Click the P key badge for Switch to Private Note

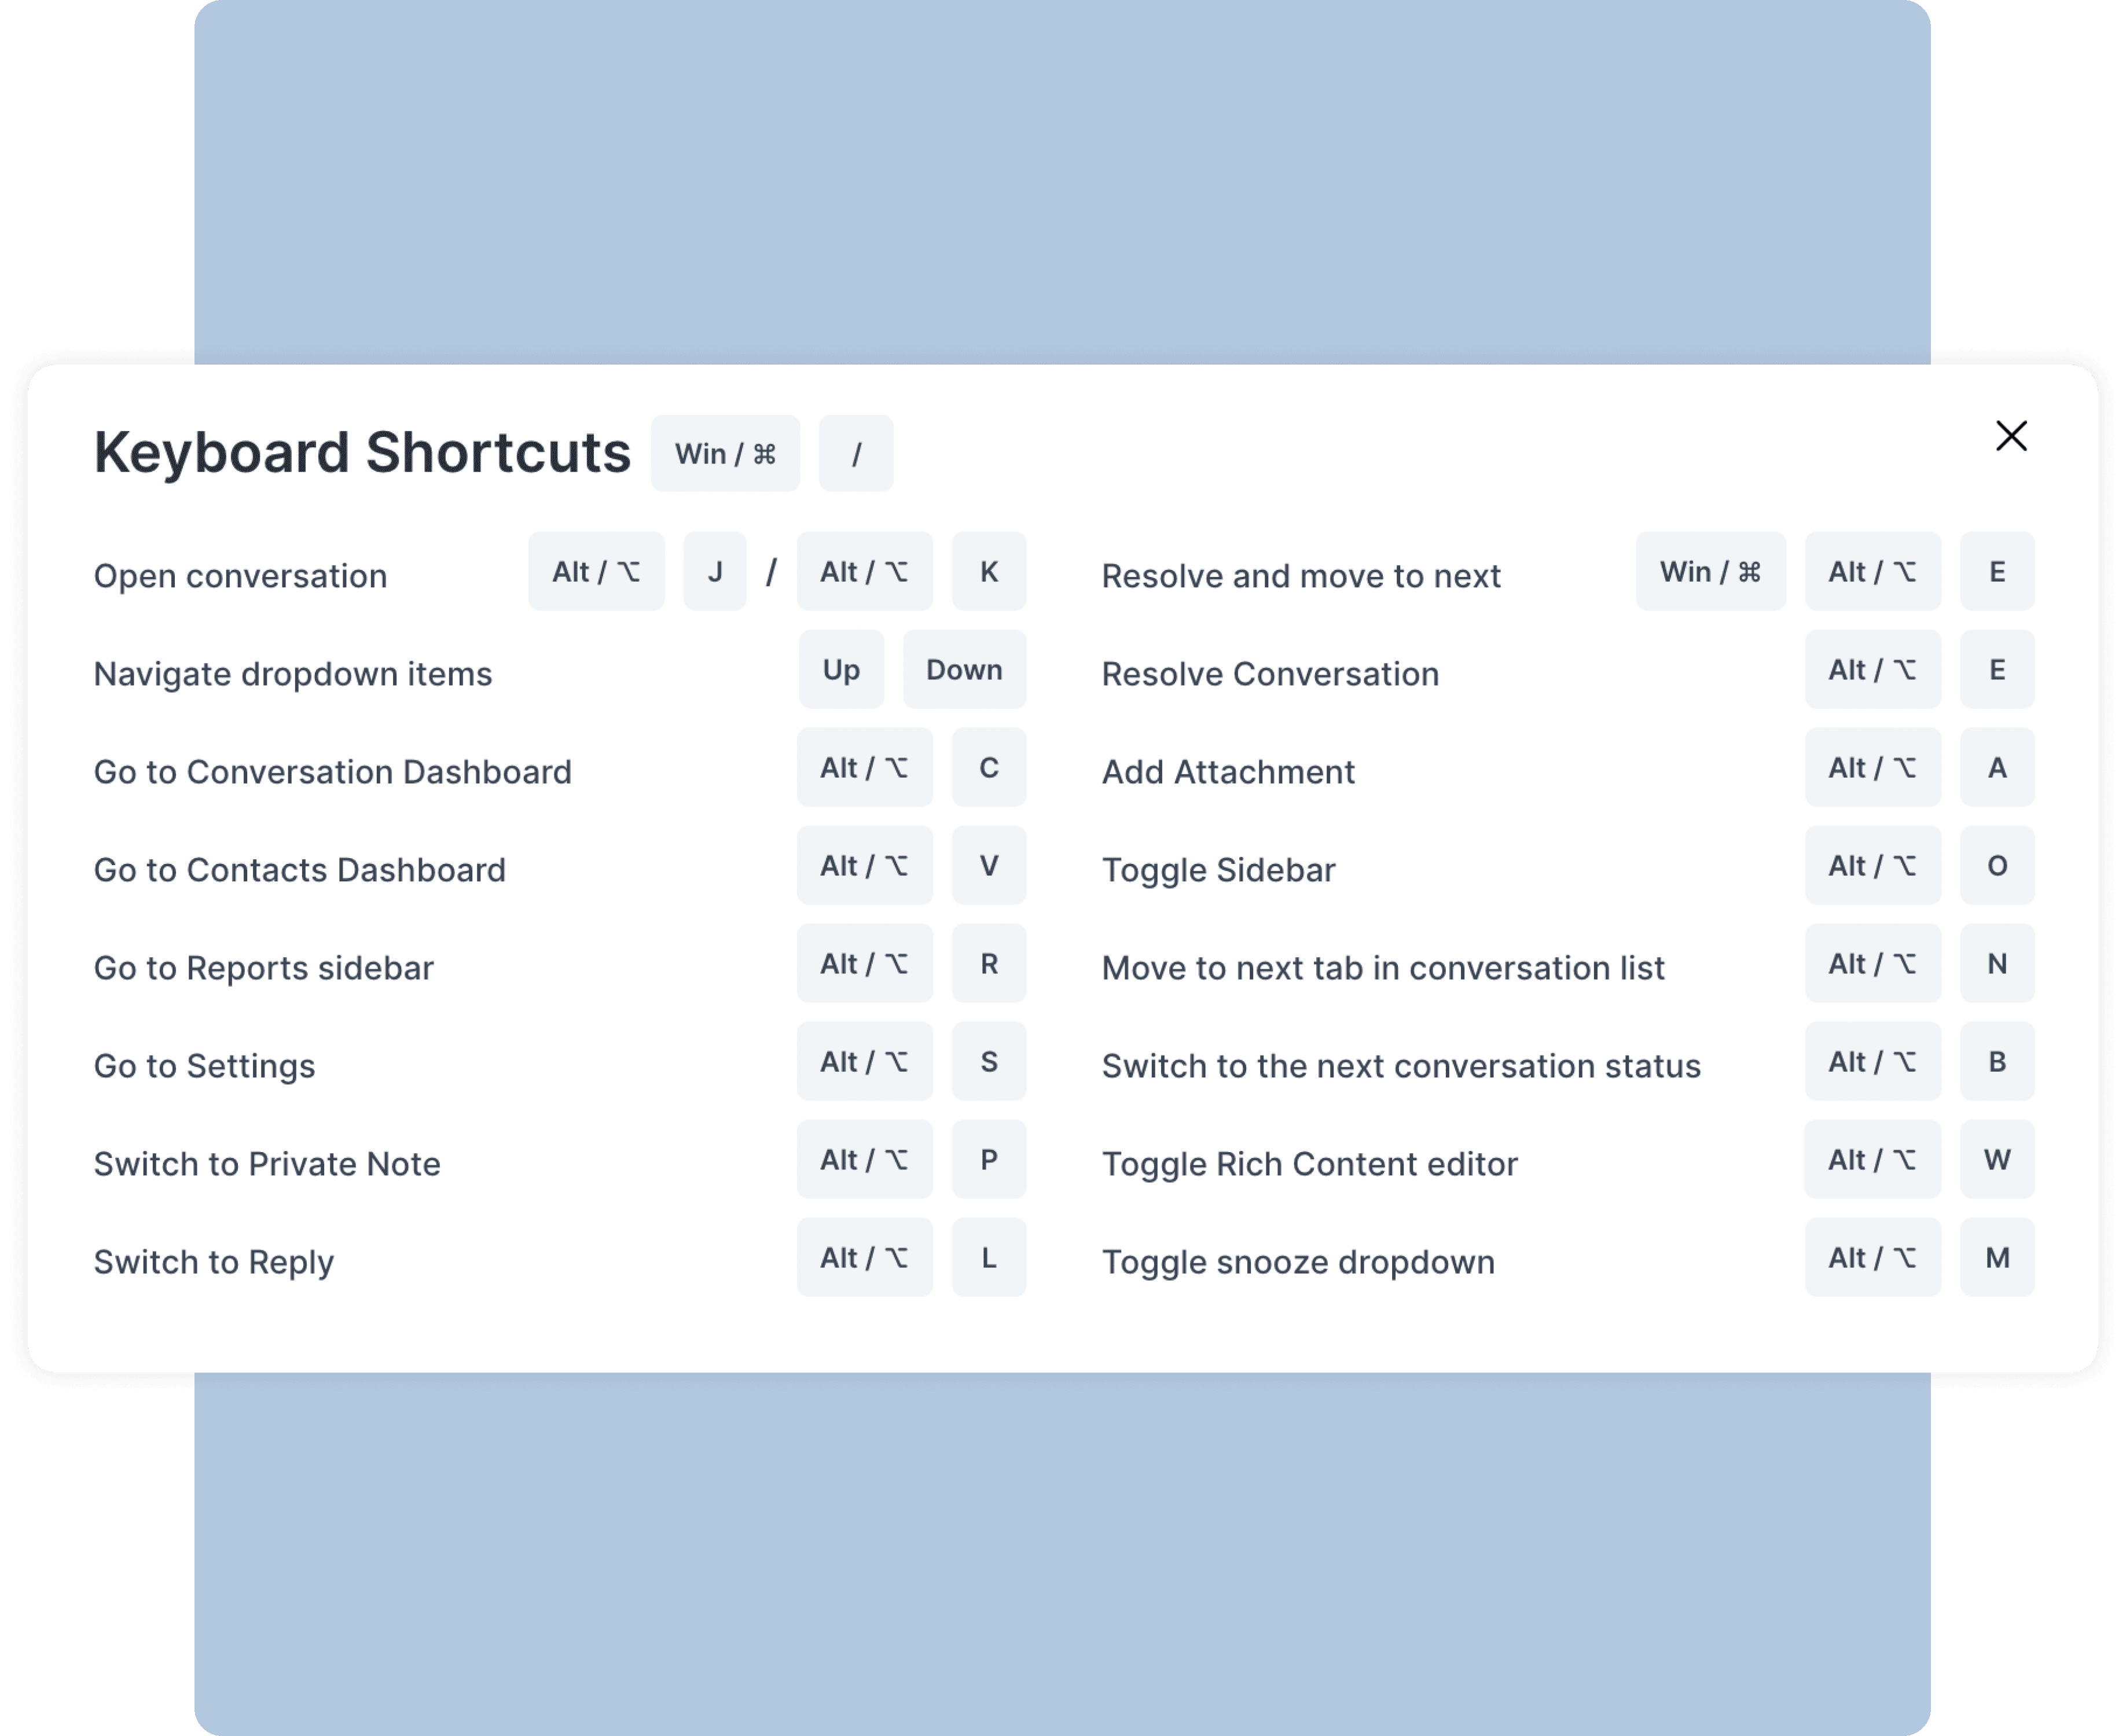tap(988, 1159)
